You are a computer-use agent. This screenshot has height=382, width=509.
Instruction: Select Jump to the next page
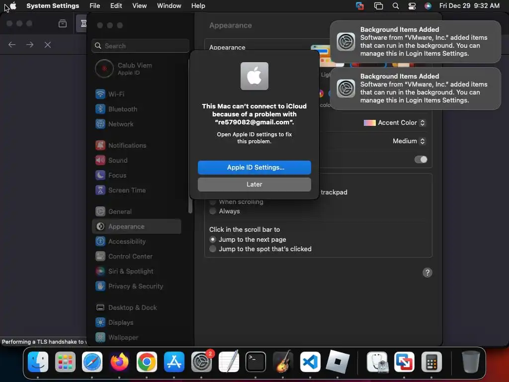[213, 240]
